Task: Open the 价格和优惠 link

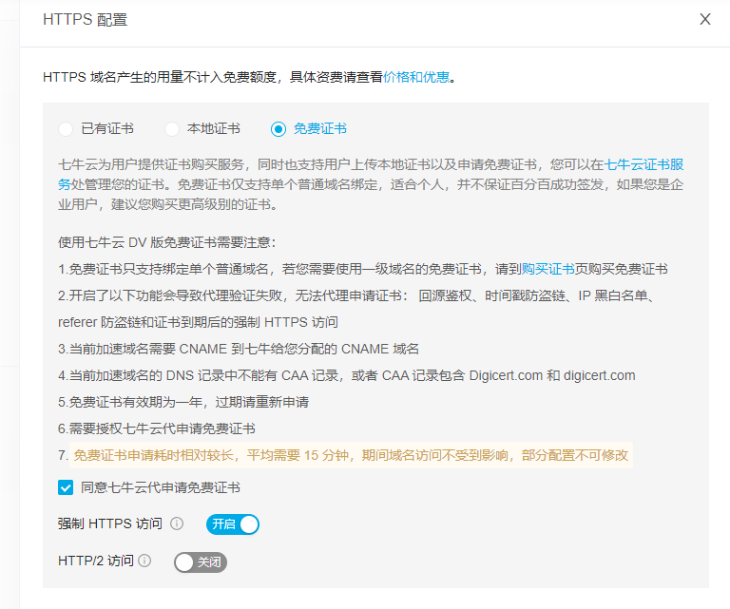Action: [x=416, y=77]
